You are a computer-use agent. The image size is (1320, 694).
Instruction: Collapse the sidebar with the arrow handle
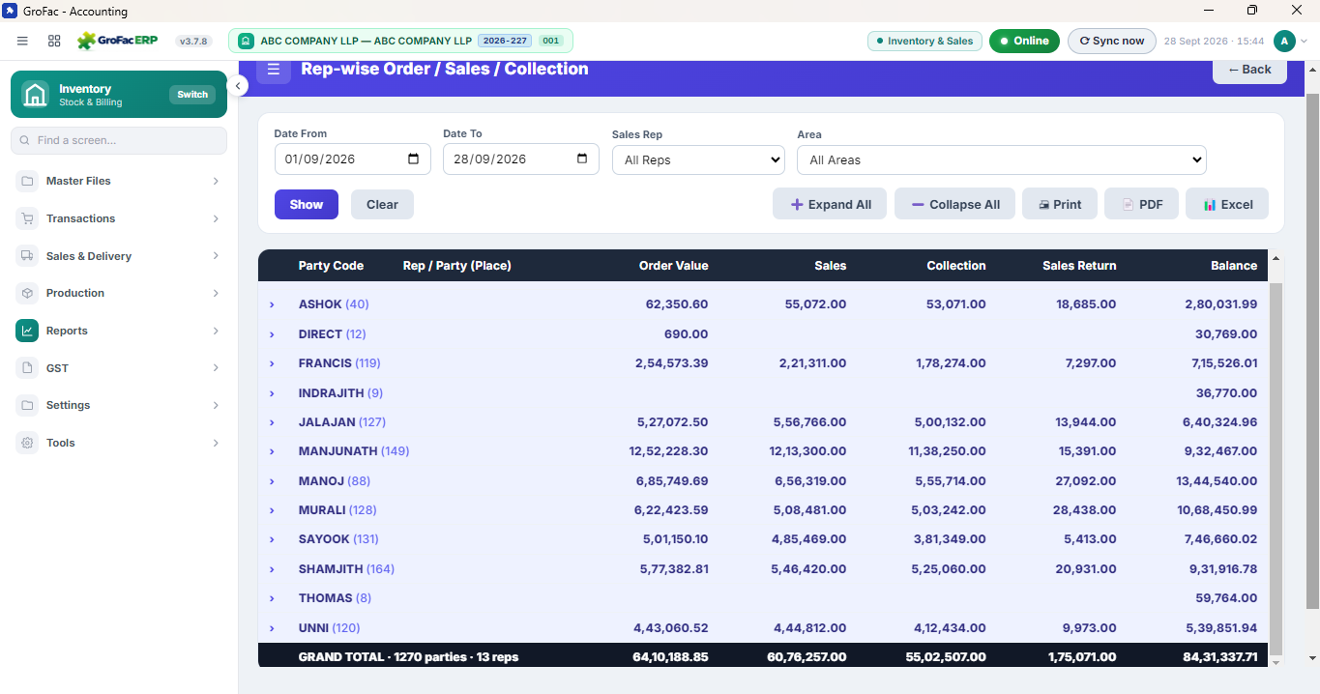point(238,86)
